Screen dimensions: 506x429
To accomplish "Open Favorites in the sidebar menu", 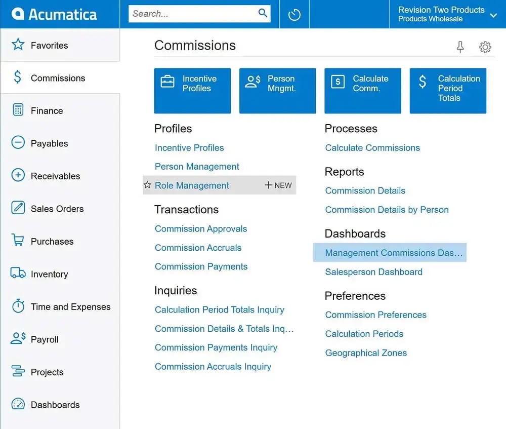I will click(x=50, y=46).
